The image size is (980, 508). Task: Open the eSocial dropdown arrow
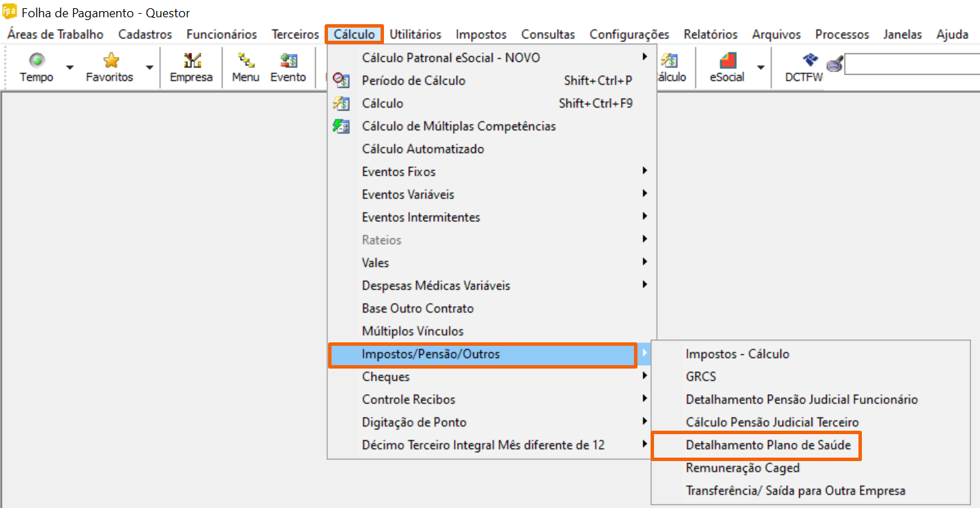point(760,67)
